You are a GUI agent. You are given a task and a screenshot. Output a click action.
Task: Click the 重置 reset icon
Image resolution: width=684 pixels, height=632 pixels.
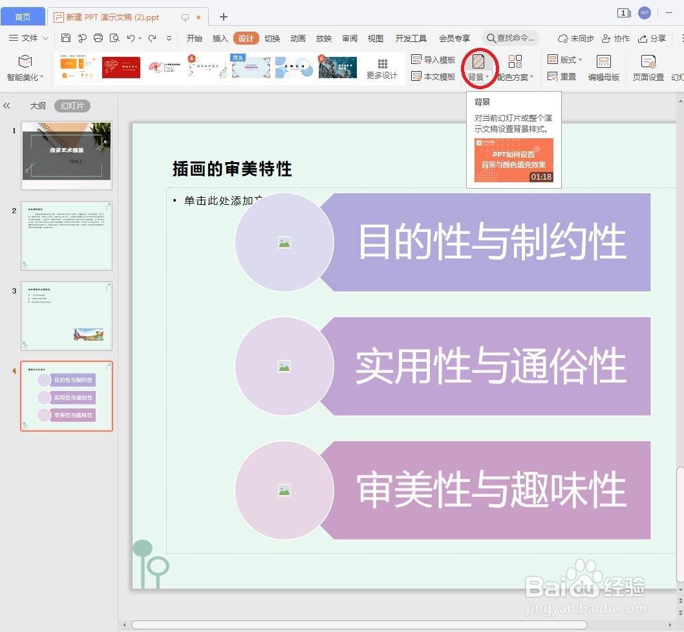point(562,76)
